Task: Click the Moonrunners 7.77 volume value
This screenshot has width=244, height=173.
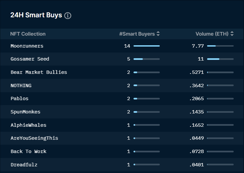Action: pyautogui.click(x=198, y=46)
